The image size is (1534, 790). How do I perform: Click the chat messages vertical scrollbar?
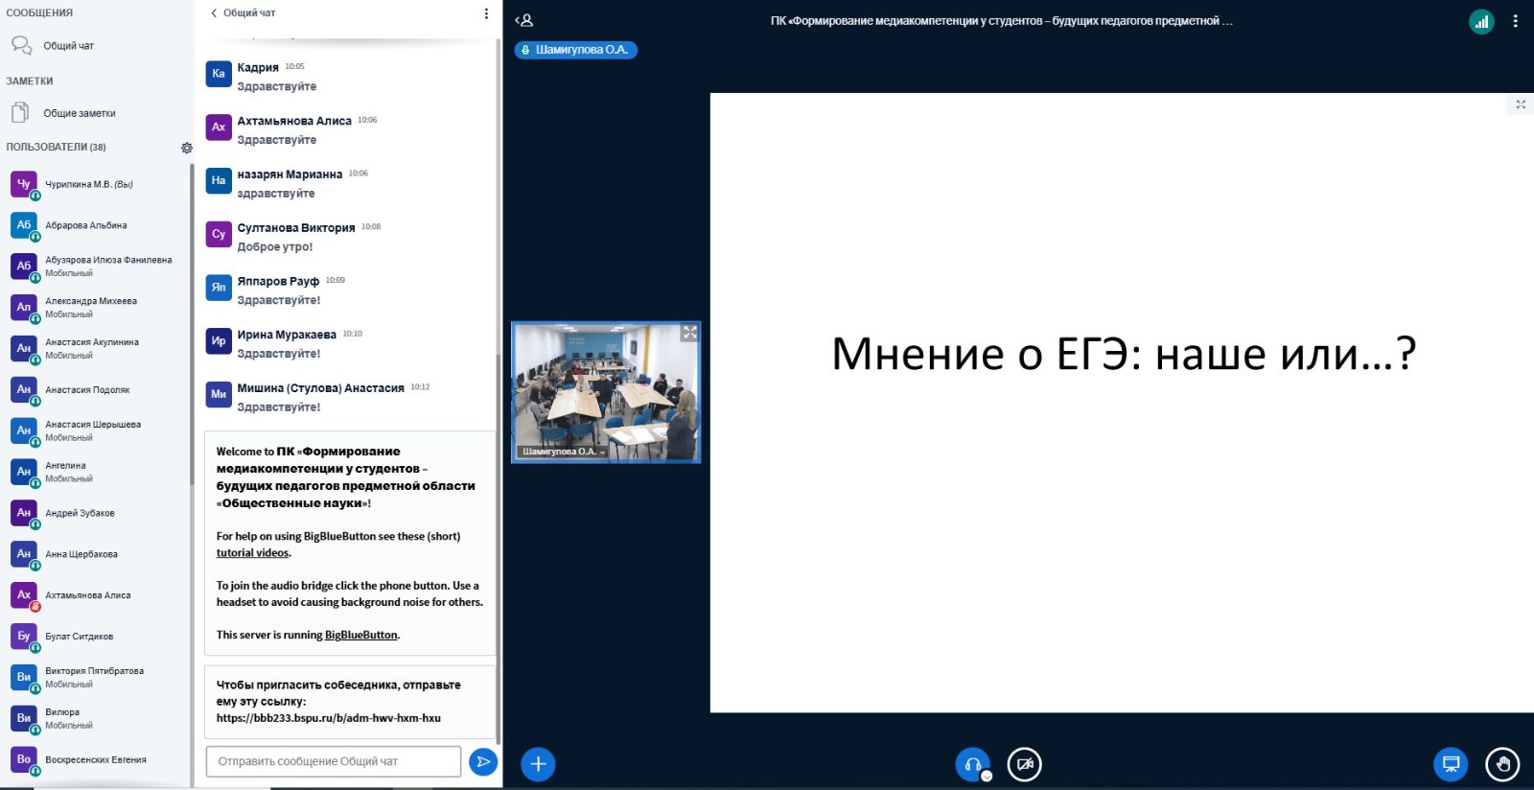498,383
